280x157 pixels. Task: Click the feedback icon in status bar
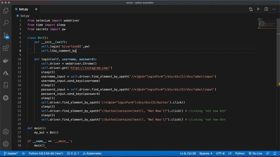point(268,154)
